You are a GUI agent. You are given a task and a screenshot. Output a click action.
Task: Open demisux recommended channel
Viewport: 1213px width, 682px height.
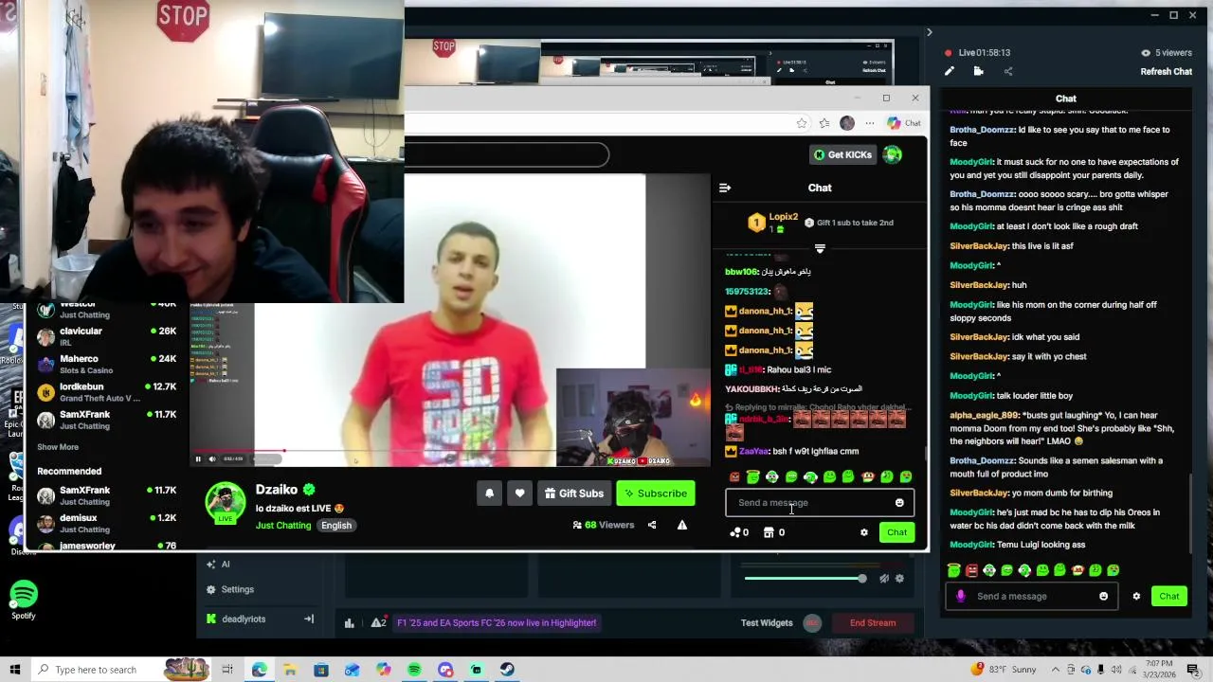coord(106,523)
